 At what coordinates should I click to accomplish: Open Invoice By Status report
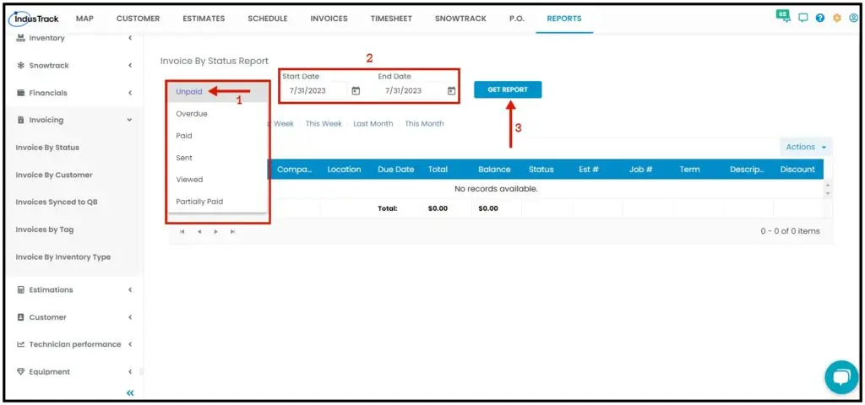pos(47,148)
